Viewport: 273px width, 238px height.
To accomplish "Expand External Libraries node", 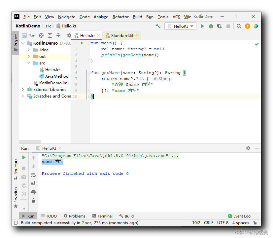I will pos(23,90).
